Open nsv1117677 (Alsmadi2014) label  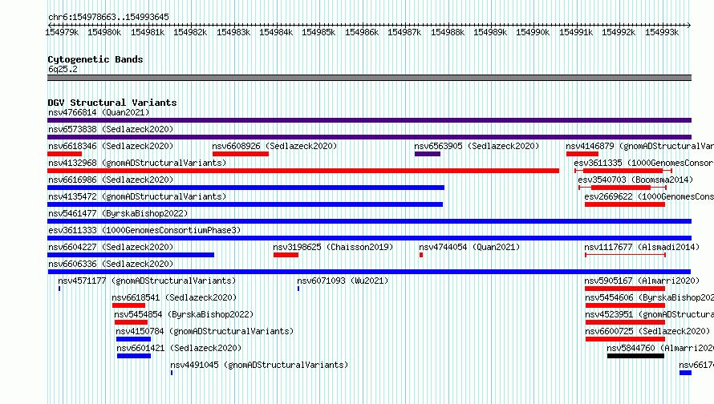tap(642, 247)
